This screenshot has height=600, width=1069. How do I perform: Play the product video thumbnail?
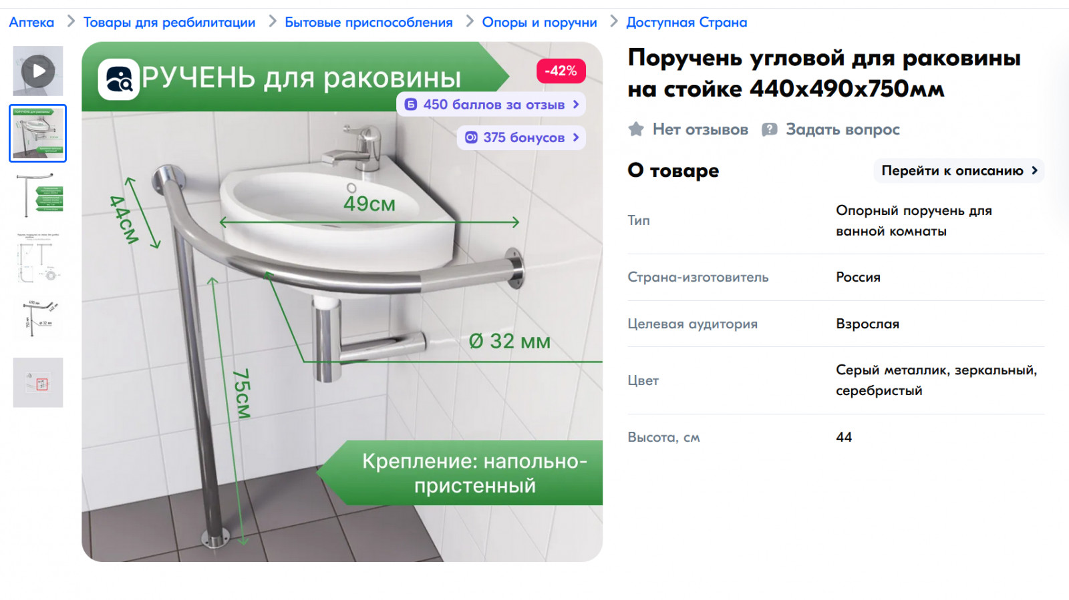click(38, 71)
